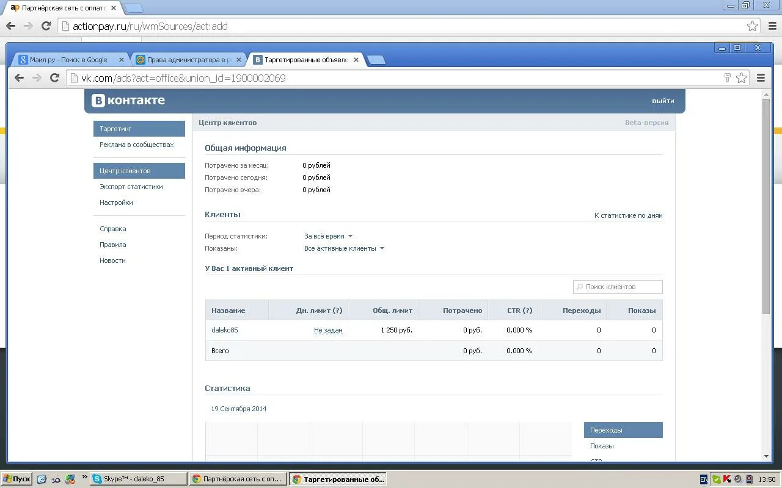Screen dimensions: 782x488
Task: Select the Таргетированные объявления tab
Action: (x=305, y=60)
